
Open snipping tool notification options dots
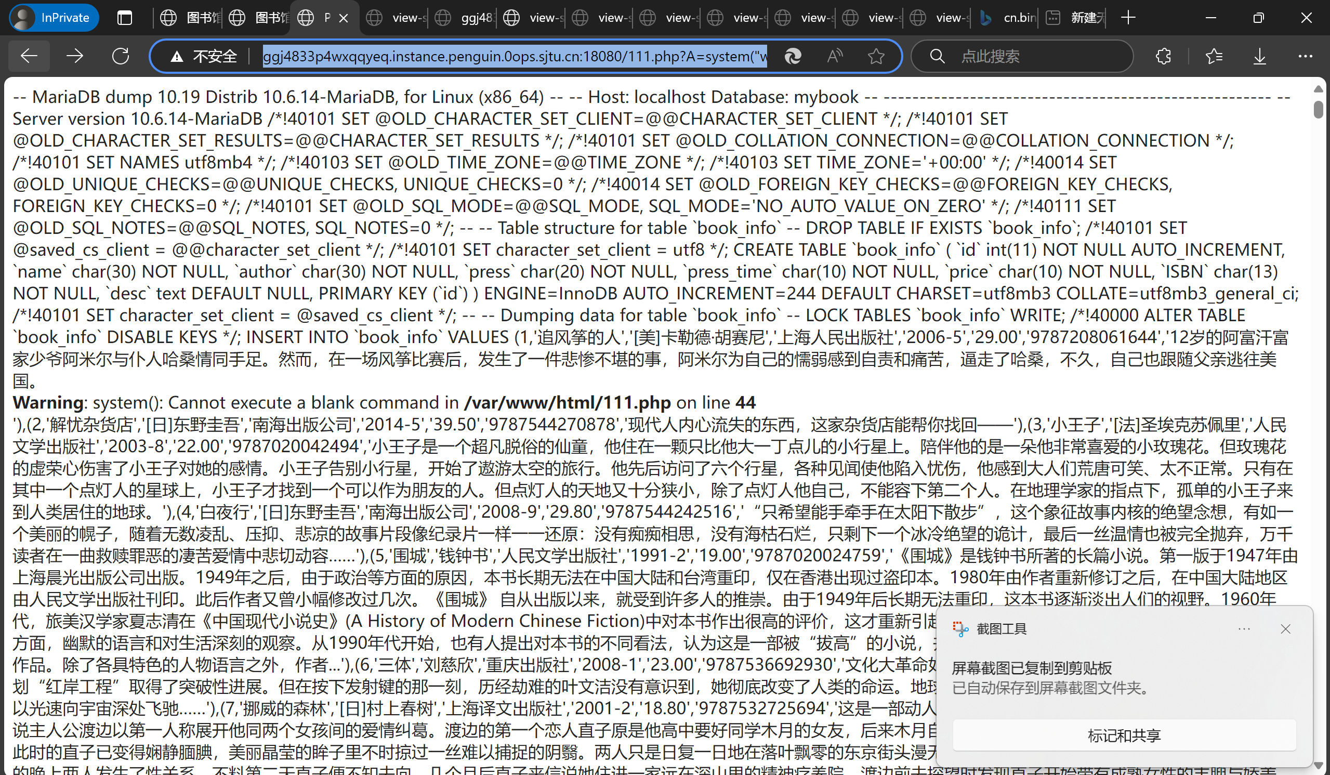tap(1244, 629)
